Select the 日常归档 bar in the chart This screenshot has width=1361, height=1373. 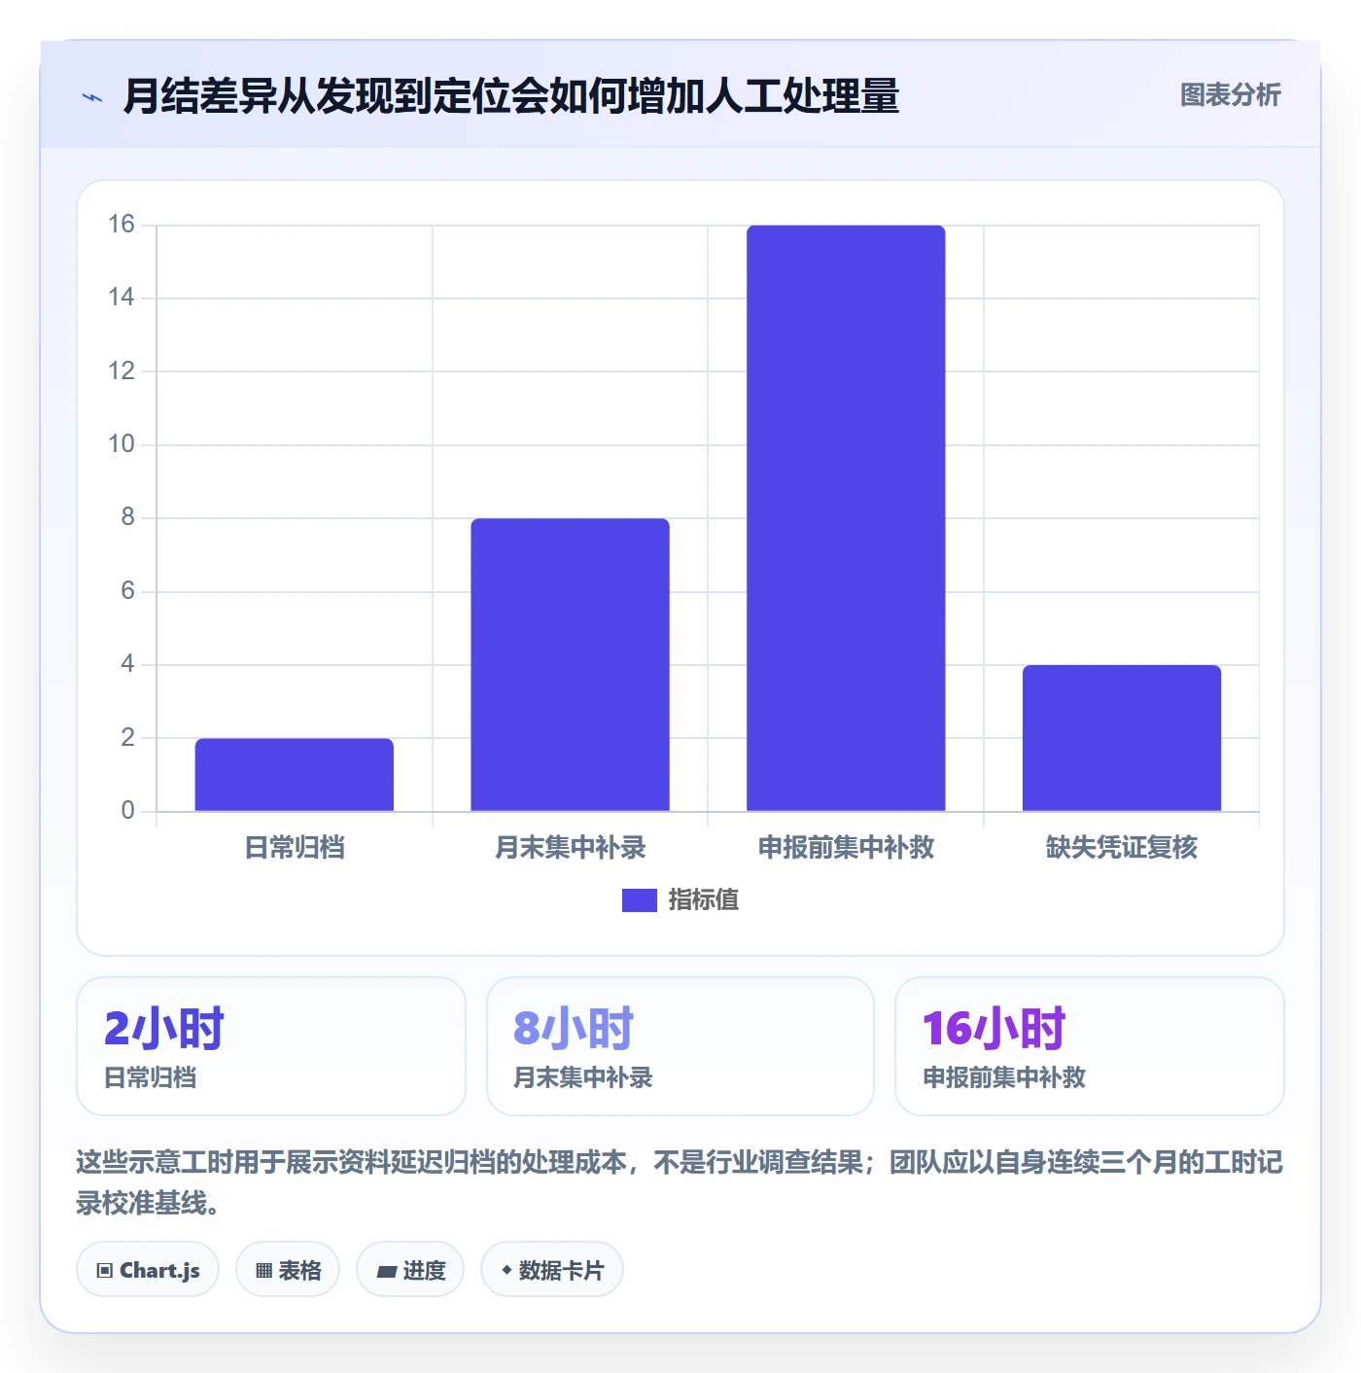click(x=295, y=774)
